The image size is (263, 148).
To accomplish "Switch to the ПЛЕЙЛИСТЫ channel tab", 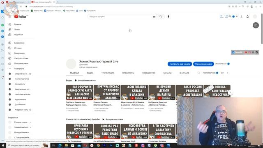I will tap(128, 73).
